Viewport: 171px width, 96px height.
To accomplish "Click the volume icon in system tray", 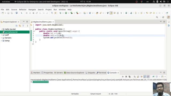I will [161, 2].
